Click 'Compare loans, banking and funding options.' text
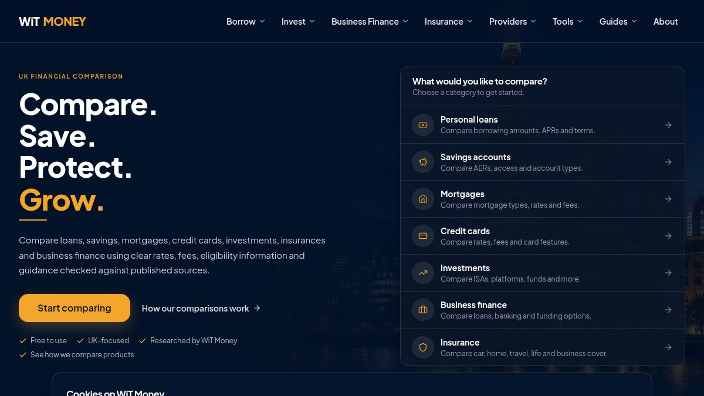Screen dimensions: 704x396 pos(516,316)
